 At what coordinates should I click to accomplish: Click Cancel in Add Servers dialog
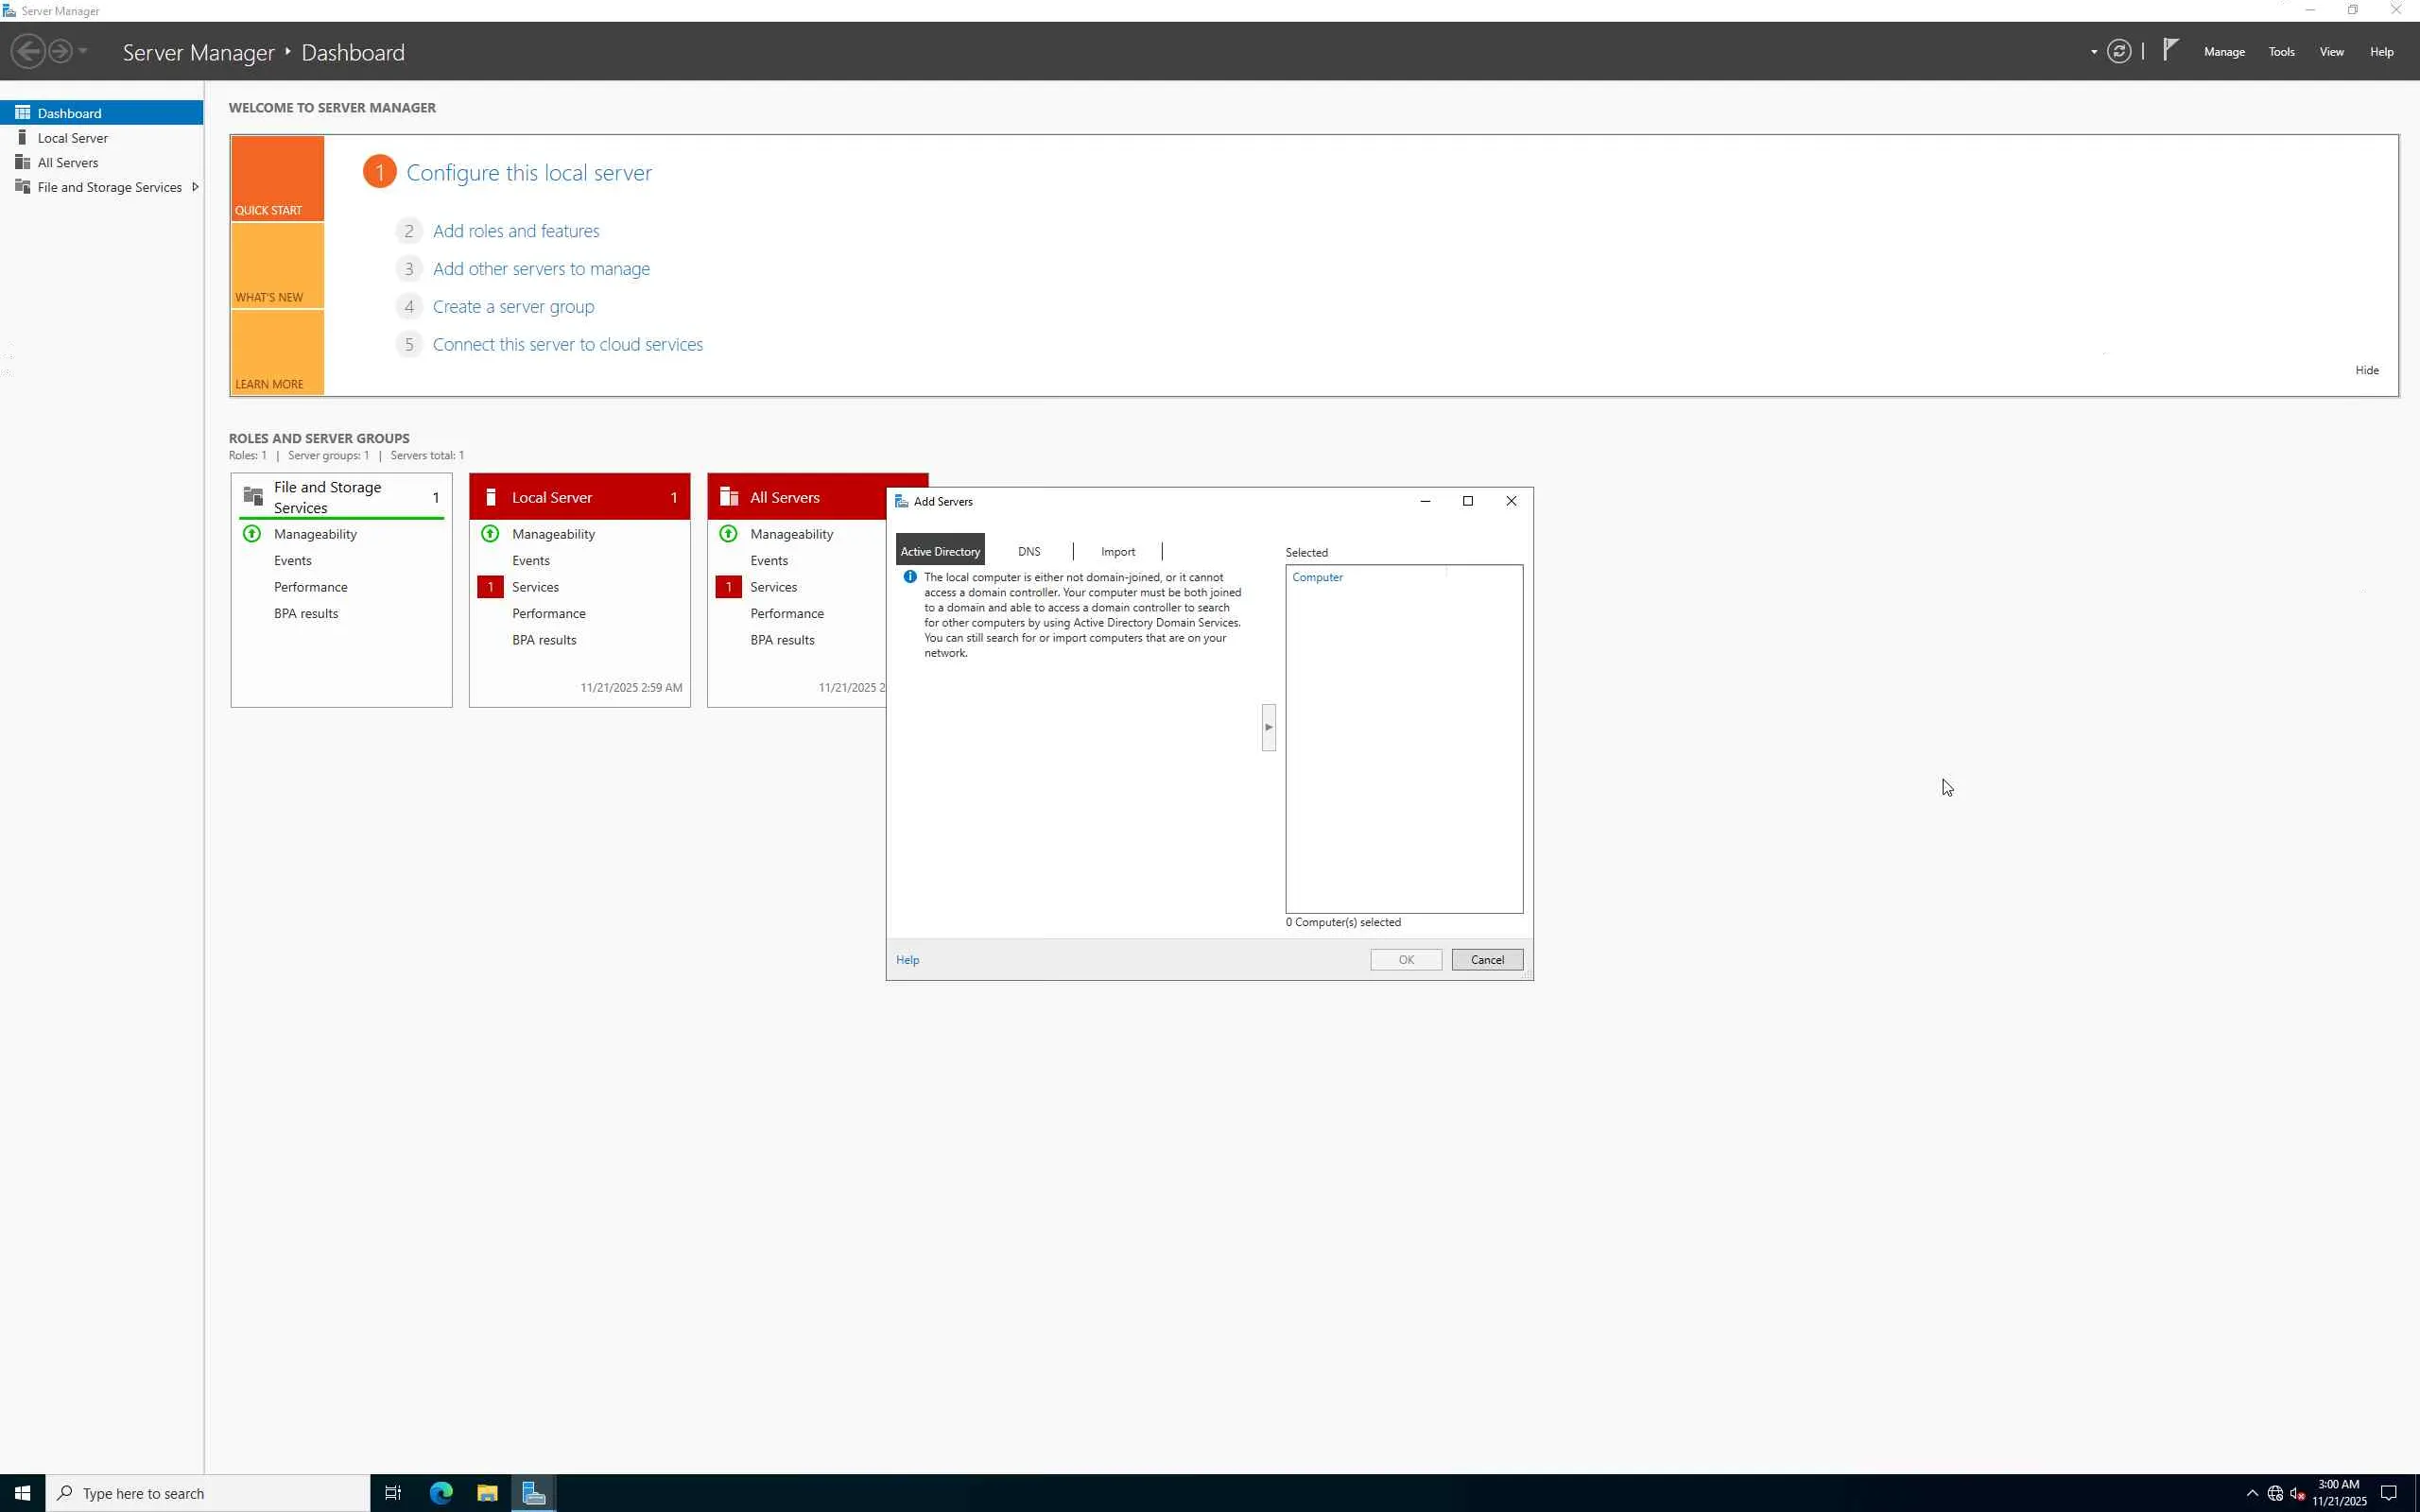pos(1486,959)
